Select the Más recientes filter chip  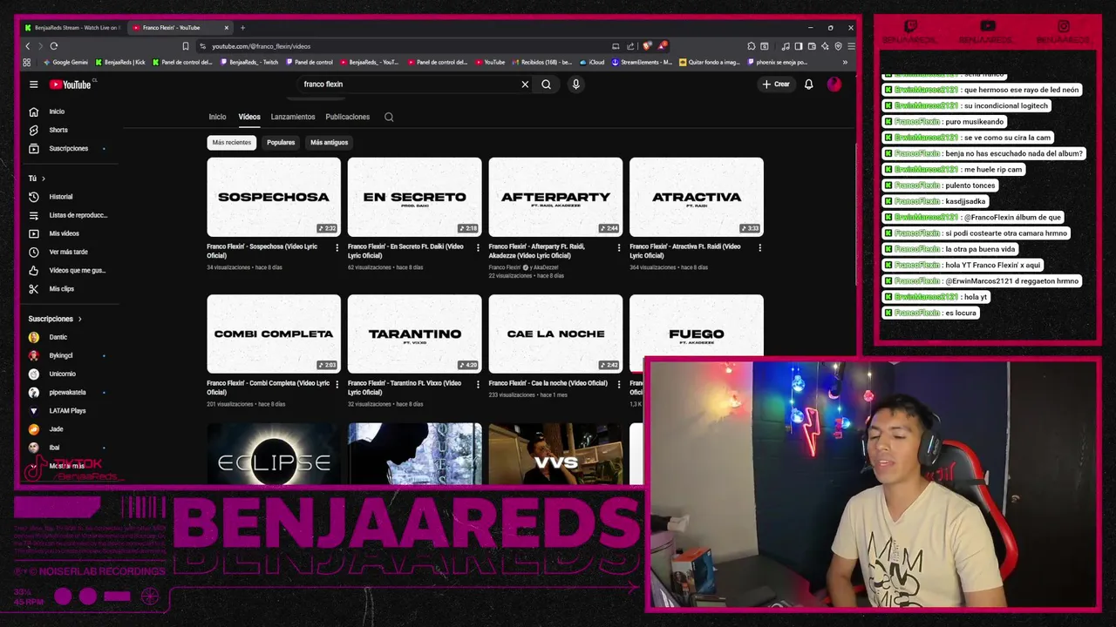pyautogui.click(x=232, y=142)
